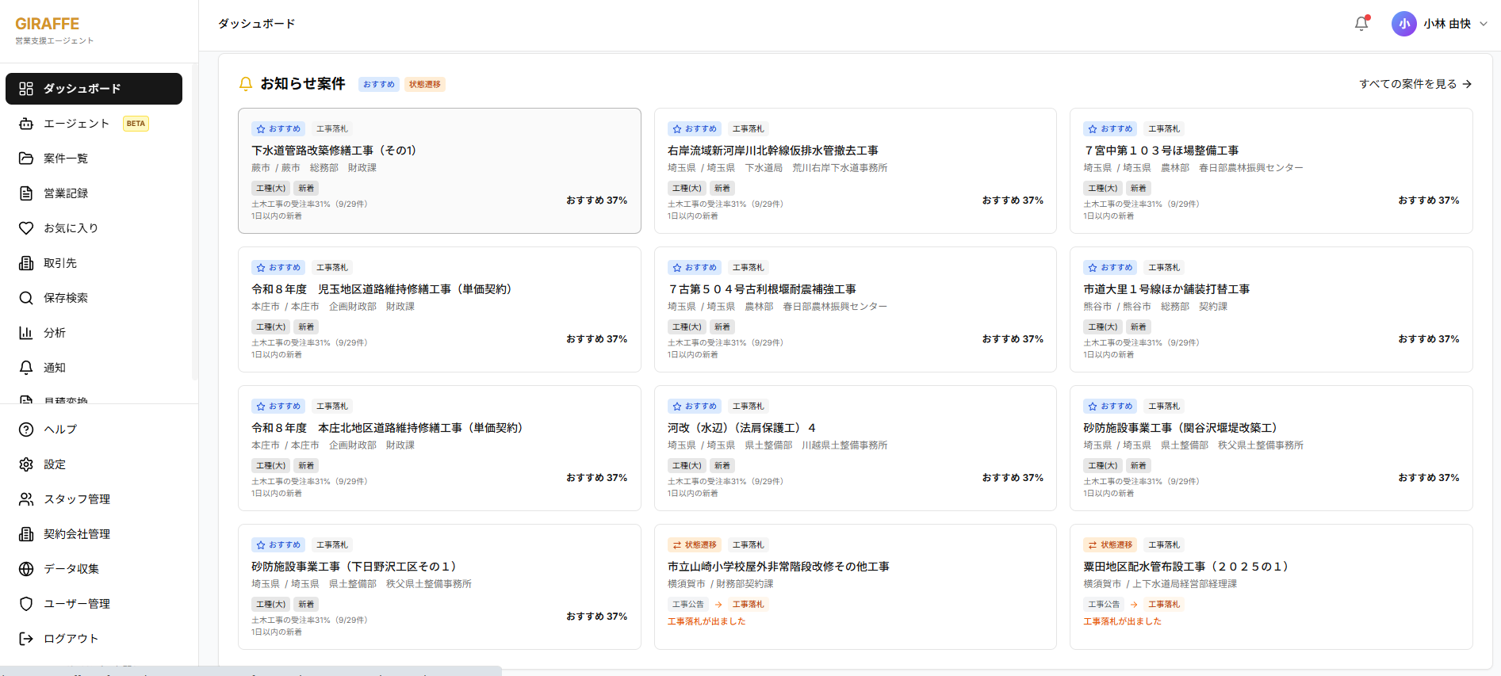Image resolution: width=1501 pixels, height=676 pixels.
Task: Go to 営業記録 in the sidebar
Action: 66,193
